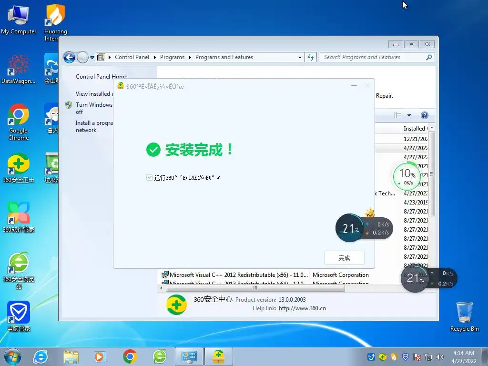This screenshot has width=488, height=366.
Task: Click search magnifier in Programs and Features
Action: (429, 57)
